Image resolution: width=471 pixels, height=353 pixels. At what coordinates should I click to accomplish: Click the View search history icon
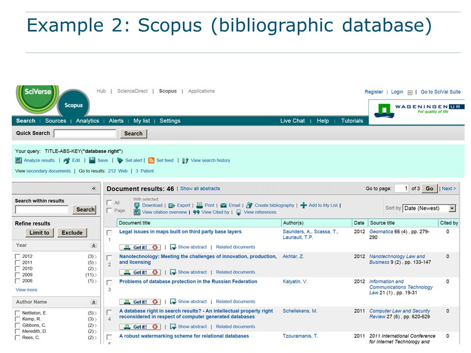(185, 161)
